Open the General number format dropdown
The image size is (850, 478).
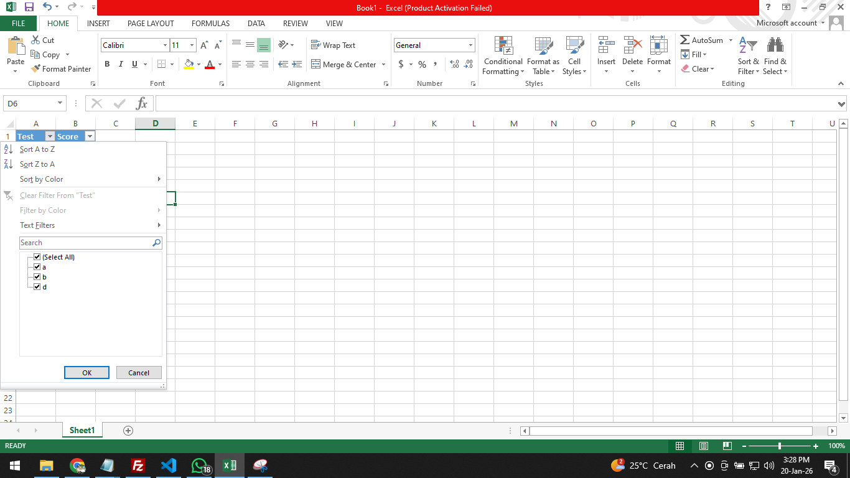[470, 45]
